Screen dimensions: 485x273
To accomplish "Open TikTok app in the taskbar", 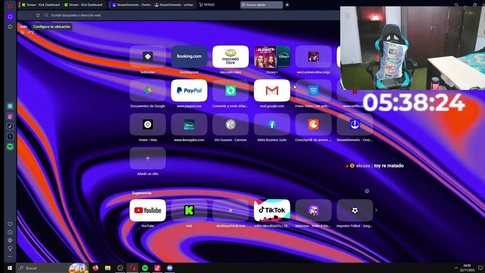I will pos(157,268).
